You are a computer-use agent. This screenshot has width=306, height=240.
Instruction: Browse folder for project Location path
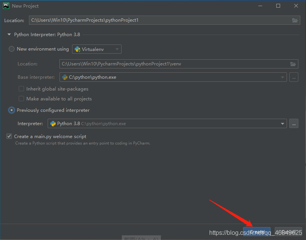pos(295,20)
